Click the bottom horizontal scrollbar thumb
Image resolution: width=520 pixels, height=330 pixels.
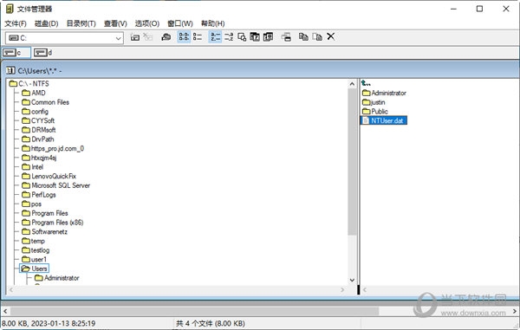point(195,311)
